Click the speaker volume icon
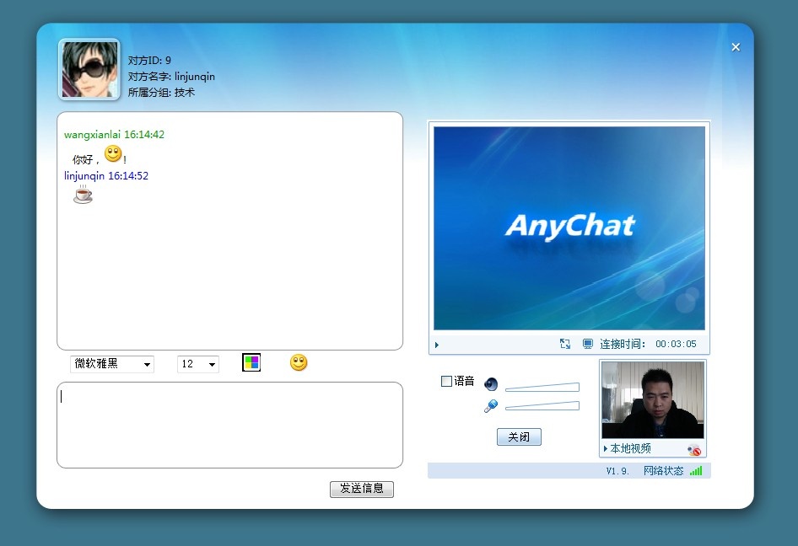Image resolution: width=798 pixels, height=546 pixels. [x=491, y=384]
